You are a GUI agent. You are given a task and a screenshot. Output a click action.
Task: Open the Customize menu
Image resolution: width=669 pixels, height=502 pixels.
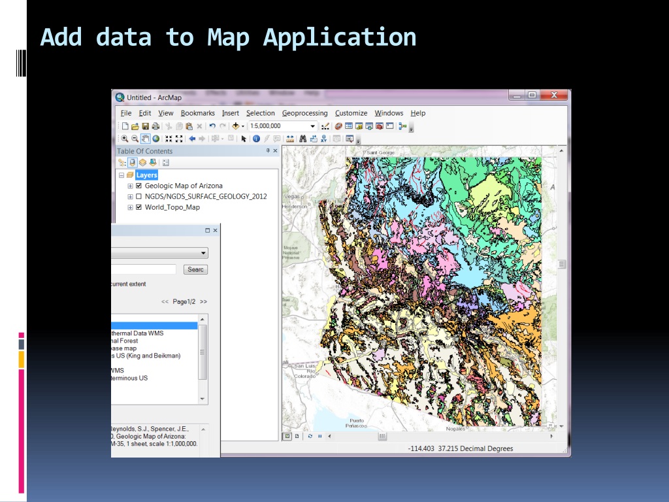tap(351, 113)
